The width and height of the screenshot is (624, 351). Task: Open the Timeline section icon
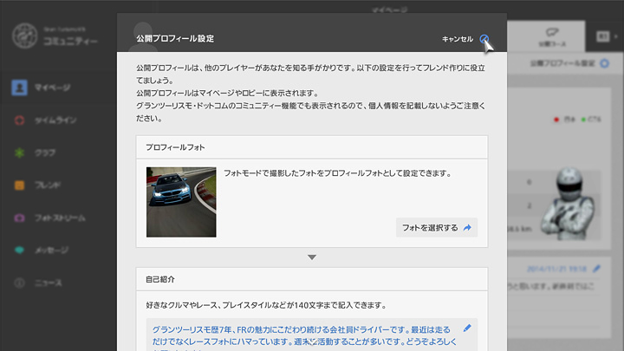point(19,120)
